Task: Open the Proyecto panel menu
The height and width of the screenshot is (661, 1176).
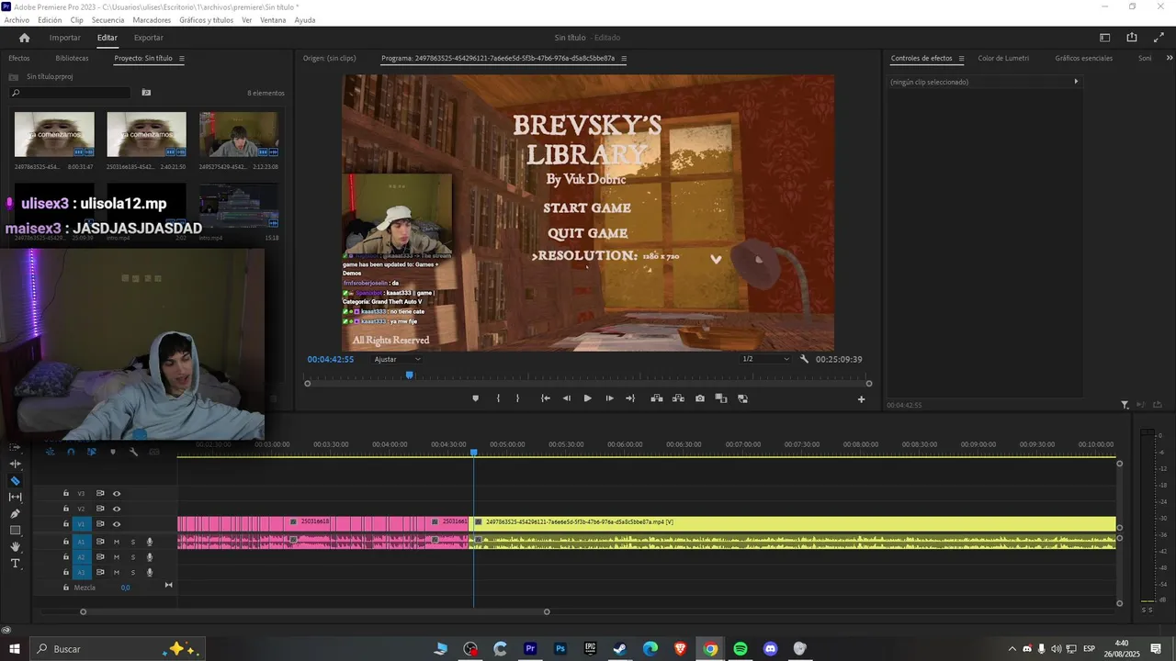Action: (182, 59)
